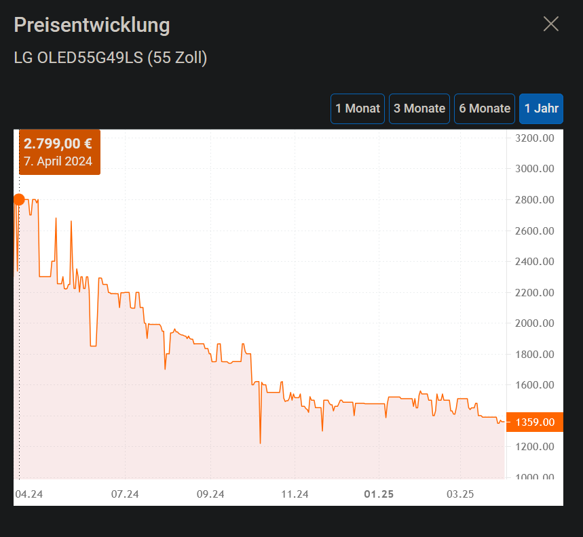
Task: Click the 11.24 axis label
Action: (x=295, y=494)
